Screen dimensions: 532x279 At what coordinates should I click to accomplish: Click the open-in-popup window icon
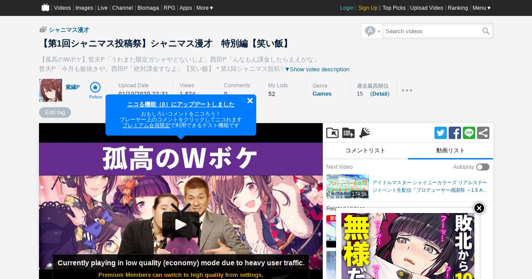[x=332, y=133]
